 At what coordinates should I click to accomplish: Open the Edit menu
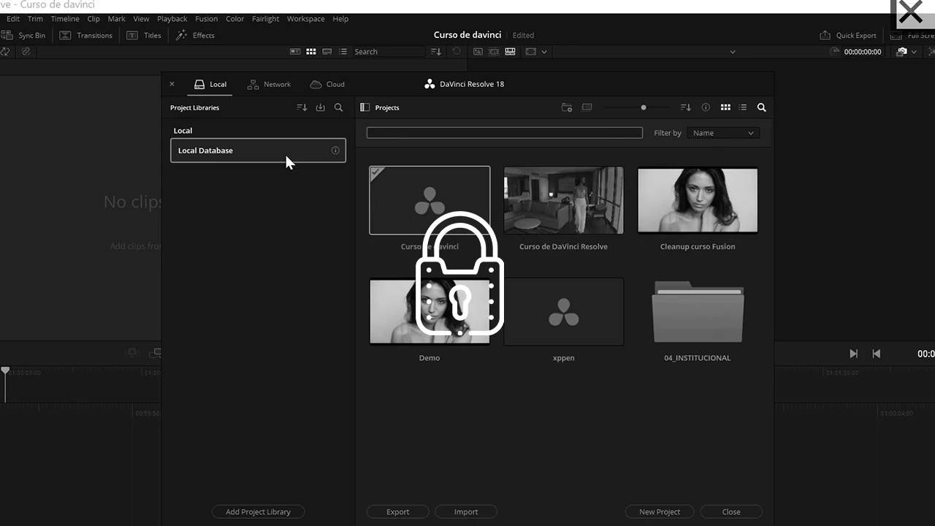pyautogui.click(x=13, y=19)
